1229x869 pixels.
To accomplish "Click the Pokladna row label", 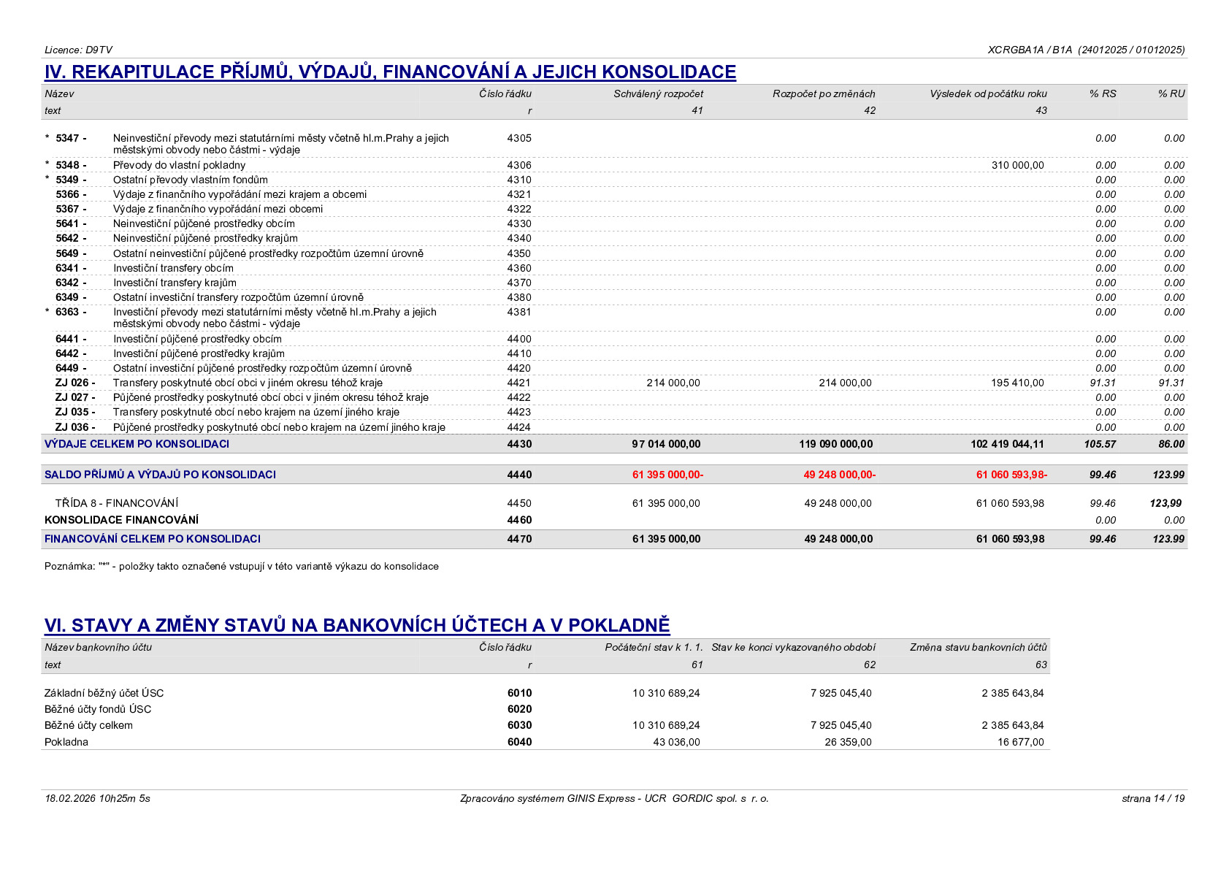I will coord(66,742).
